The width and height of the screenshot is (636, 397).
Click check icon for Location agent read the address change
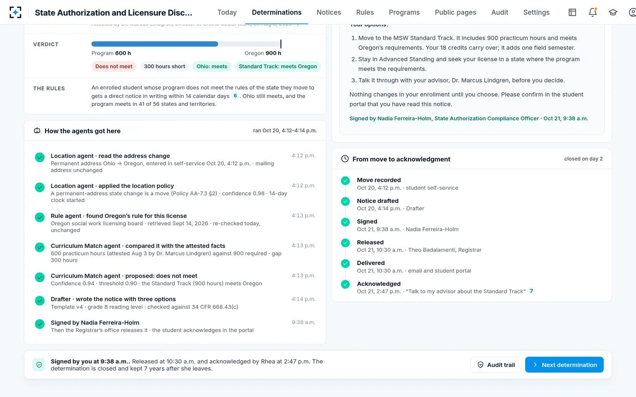40,157
